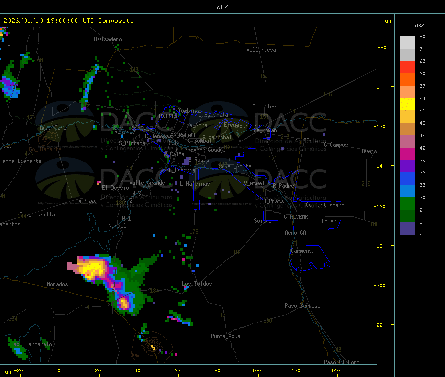Click the 'Paso_El_Loro' label
The height and width of the screenshot is (377, 445).
[342, 362]
